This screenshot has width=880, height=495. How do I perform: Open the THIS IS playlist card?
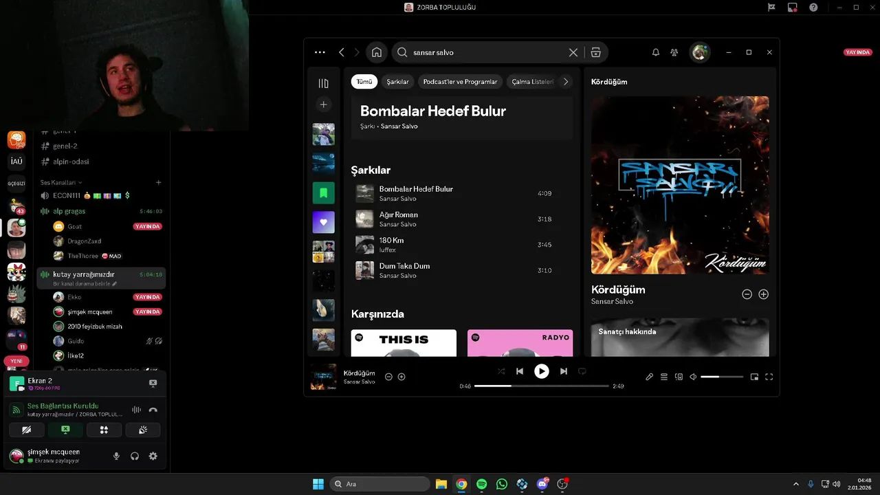pos(404,343)
